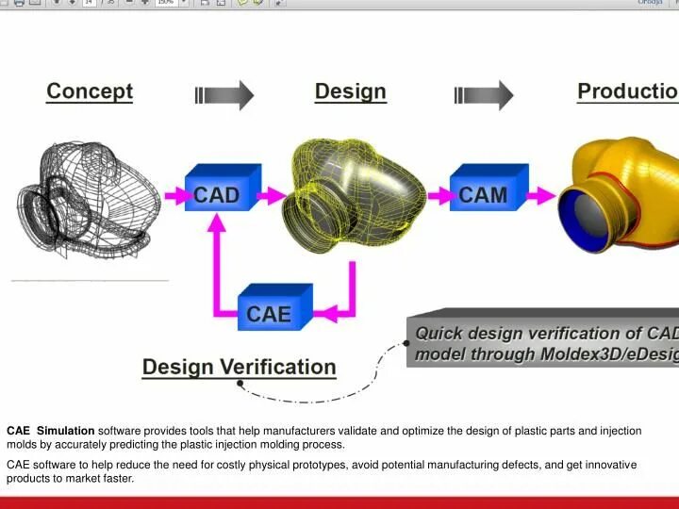Screen dimensions: 679x509
Task: Click the blue CAD box
Action: (x=223, y=188)
